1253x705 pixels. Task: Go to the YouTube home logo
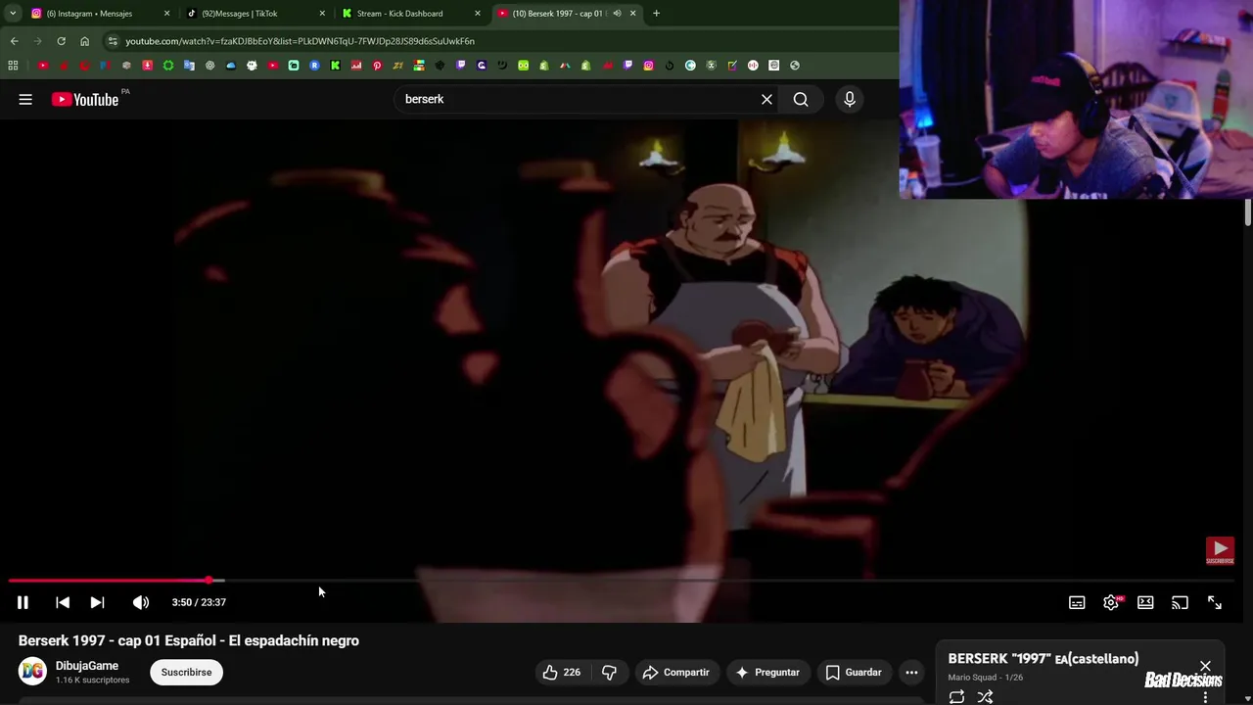click(x=85, y=99)
